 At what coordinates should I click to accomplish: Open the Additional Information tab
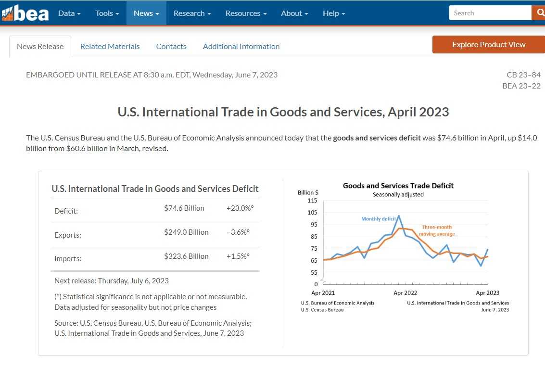click(241, 47)
